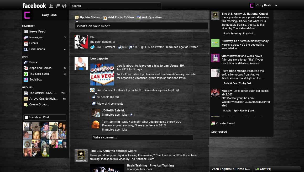Click the Update Status icon
The image size is (304, 172).
77,17
